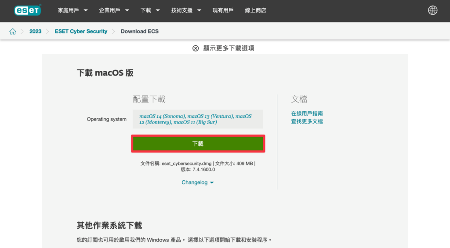Click the 下載 macOS 版 heading
The image size is (450, 248).
coord(105,73)
